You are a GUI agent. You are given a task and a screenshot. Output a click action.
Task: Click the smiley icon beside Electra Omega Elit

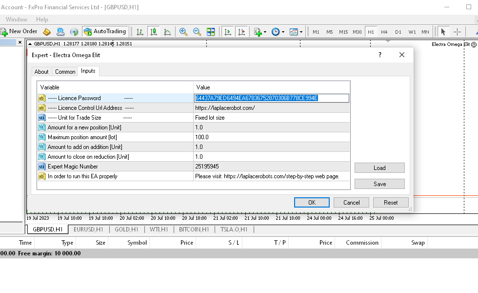(474, 44)
